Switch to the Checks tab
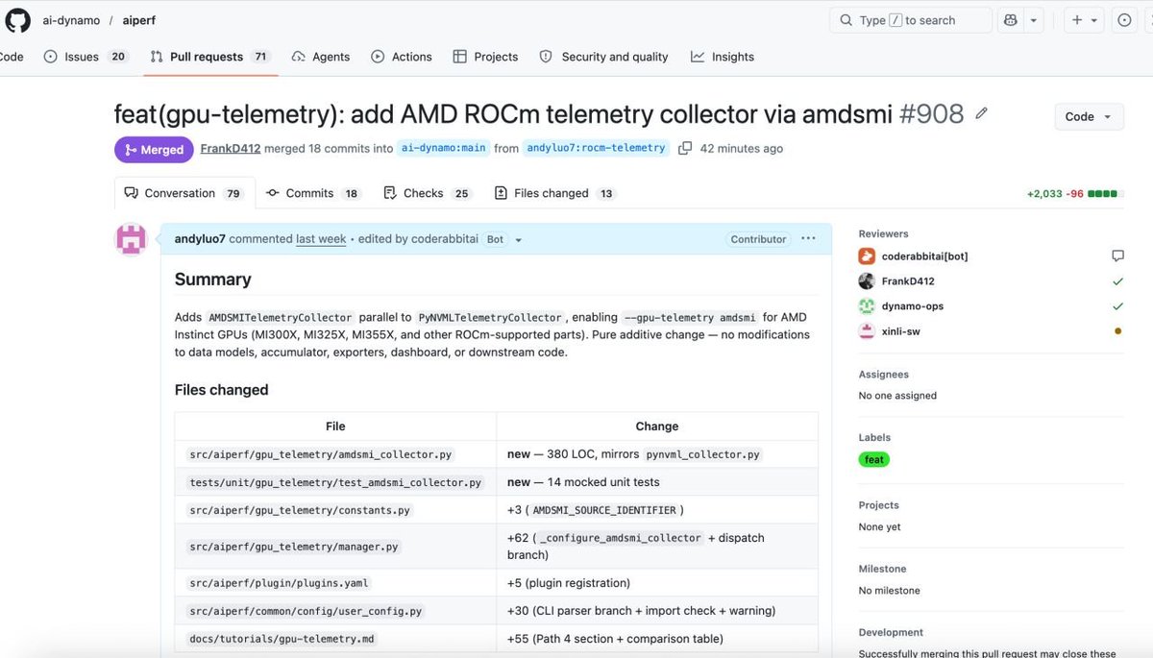Screen dimensions: 1153x658 tap(427, 193)
